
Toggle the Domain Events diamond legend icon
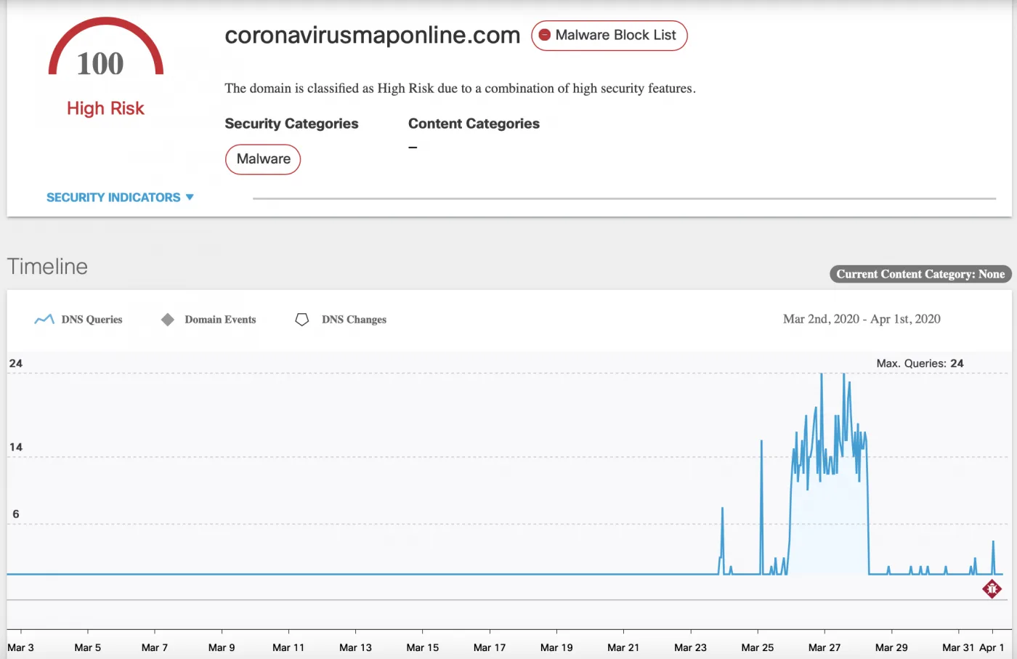coord(168,319)
